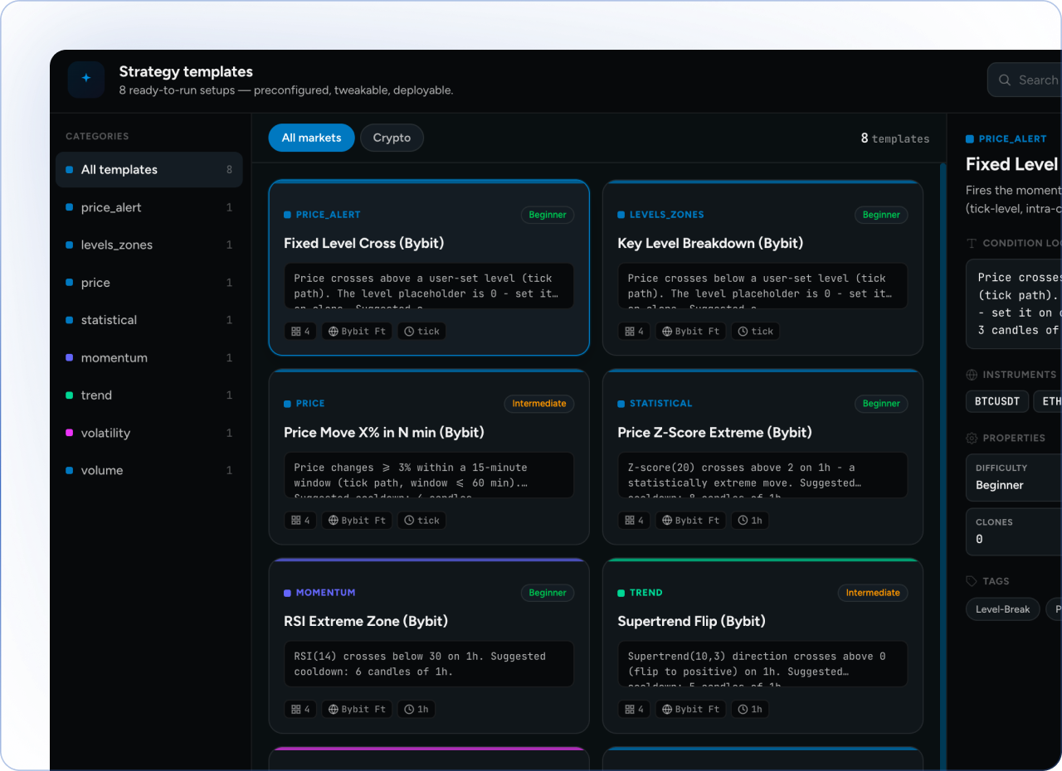Open the RSI Extreme Zone (Bybit) card

(x=429, y=645)
